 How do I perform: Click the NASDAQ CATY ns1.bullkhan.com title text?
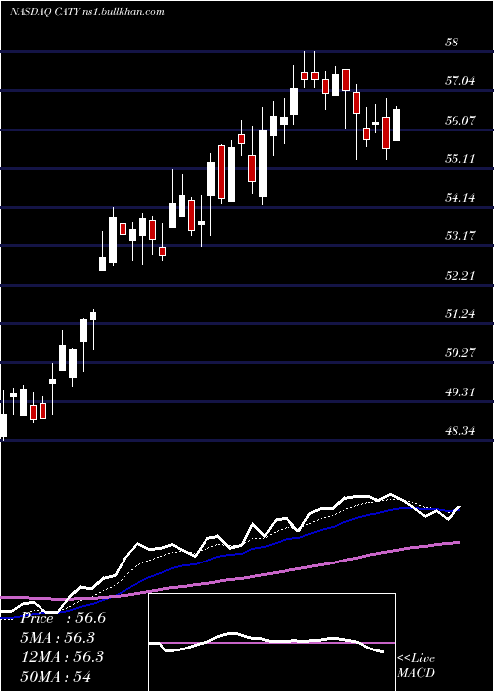[87, 11]
